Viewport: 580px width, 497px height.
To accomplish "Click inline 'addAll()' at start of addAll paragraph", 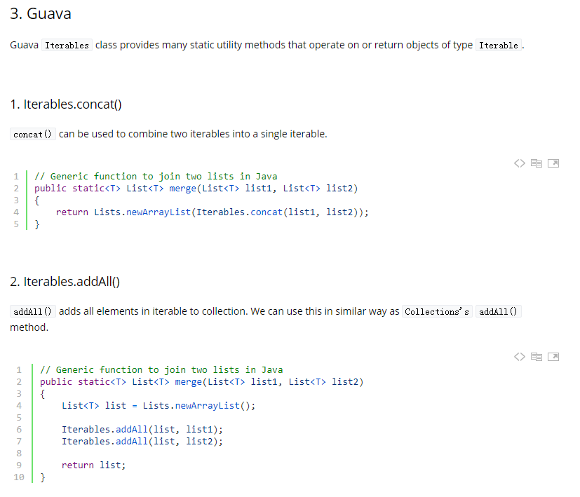I will pos(32,311).
